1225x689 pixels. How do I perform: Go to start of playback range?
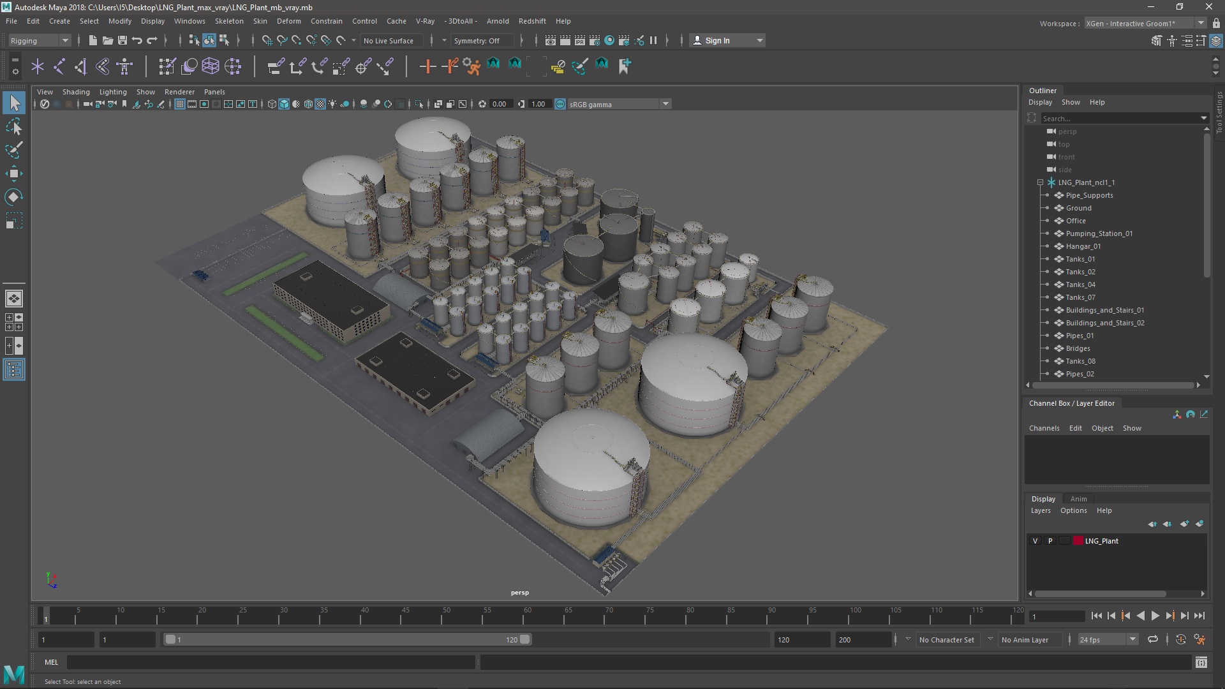(1096, 616)
